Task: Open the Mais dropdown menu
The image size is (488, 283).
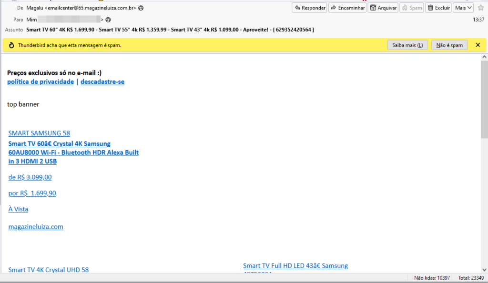Action: pos(463,8)
